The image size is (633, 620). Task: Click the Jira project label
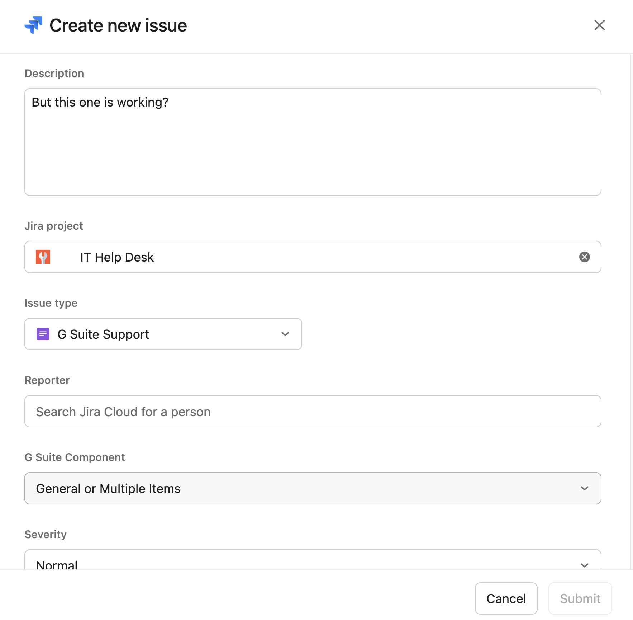pos(54,226)
